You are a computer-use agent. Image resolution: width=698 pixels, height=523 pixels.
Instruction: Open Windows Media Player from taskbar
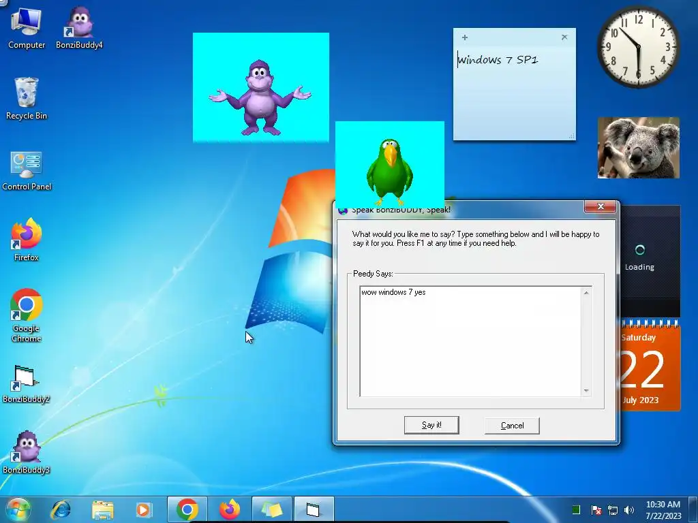(x=143, y=509)
